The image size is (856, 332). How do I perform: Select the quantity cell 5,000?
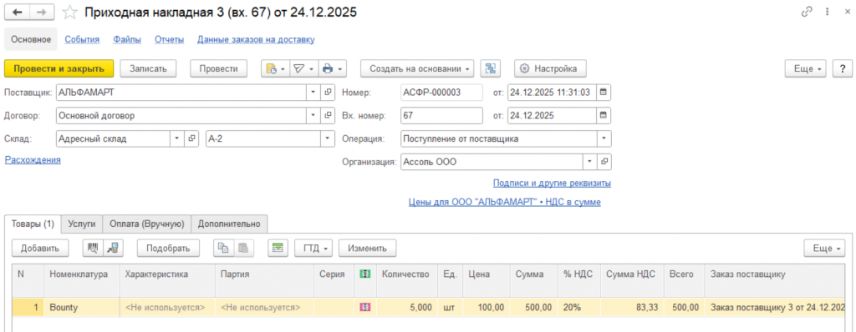[x=407, y=308]
